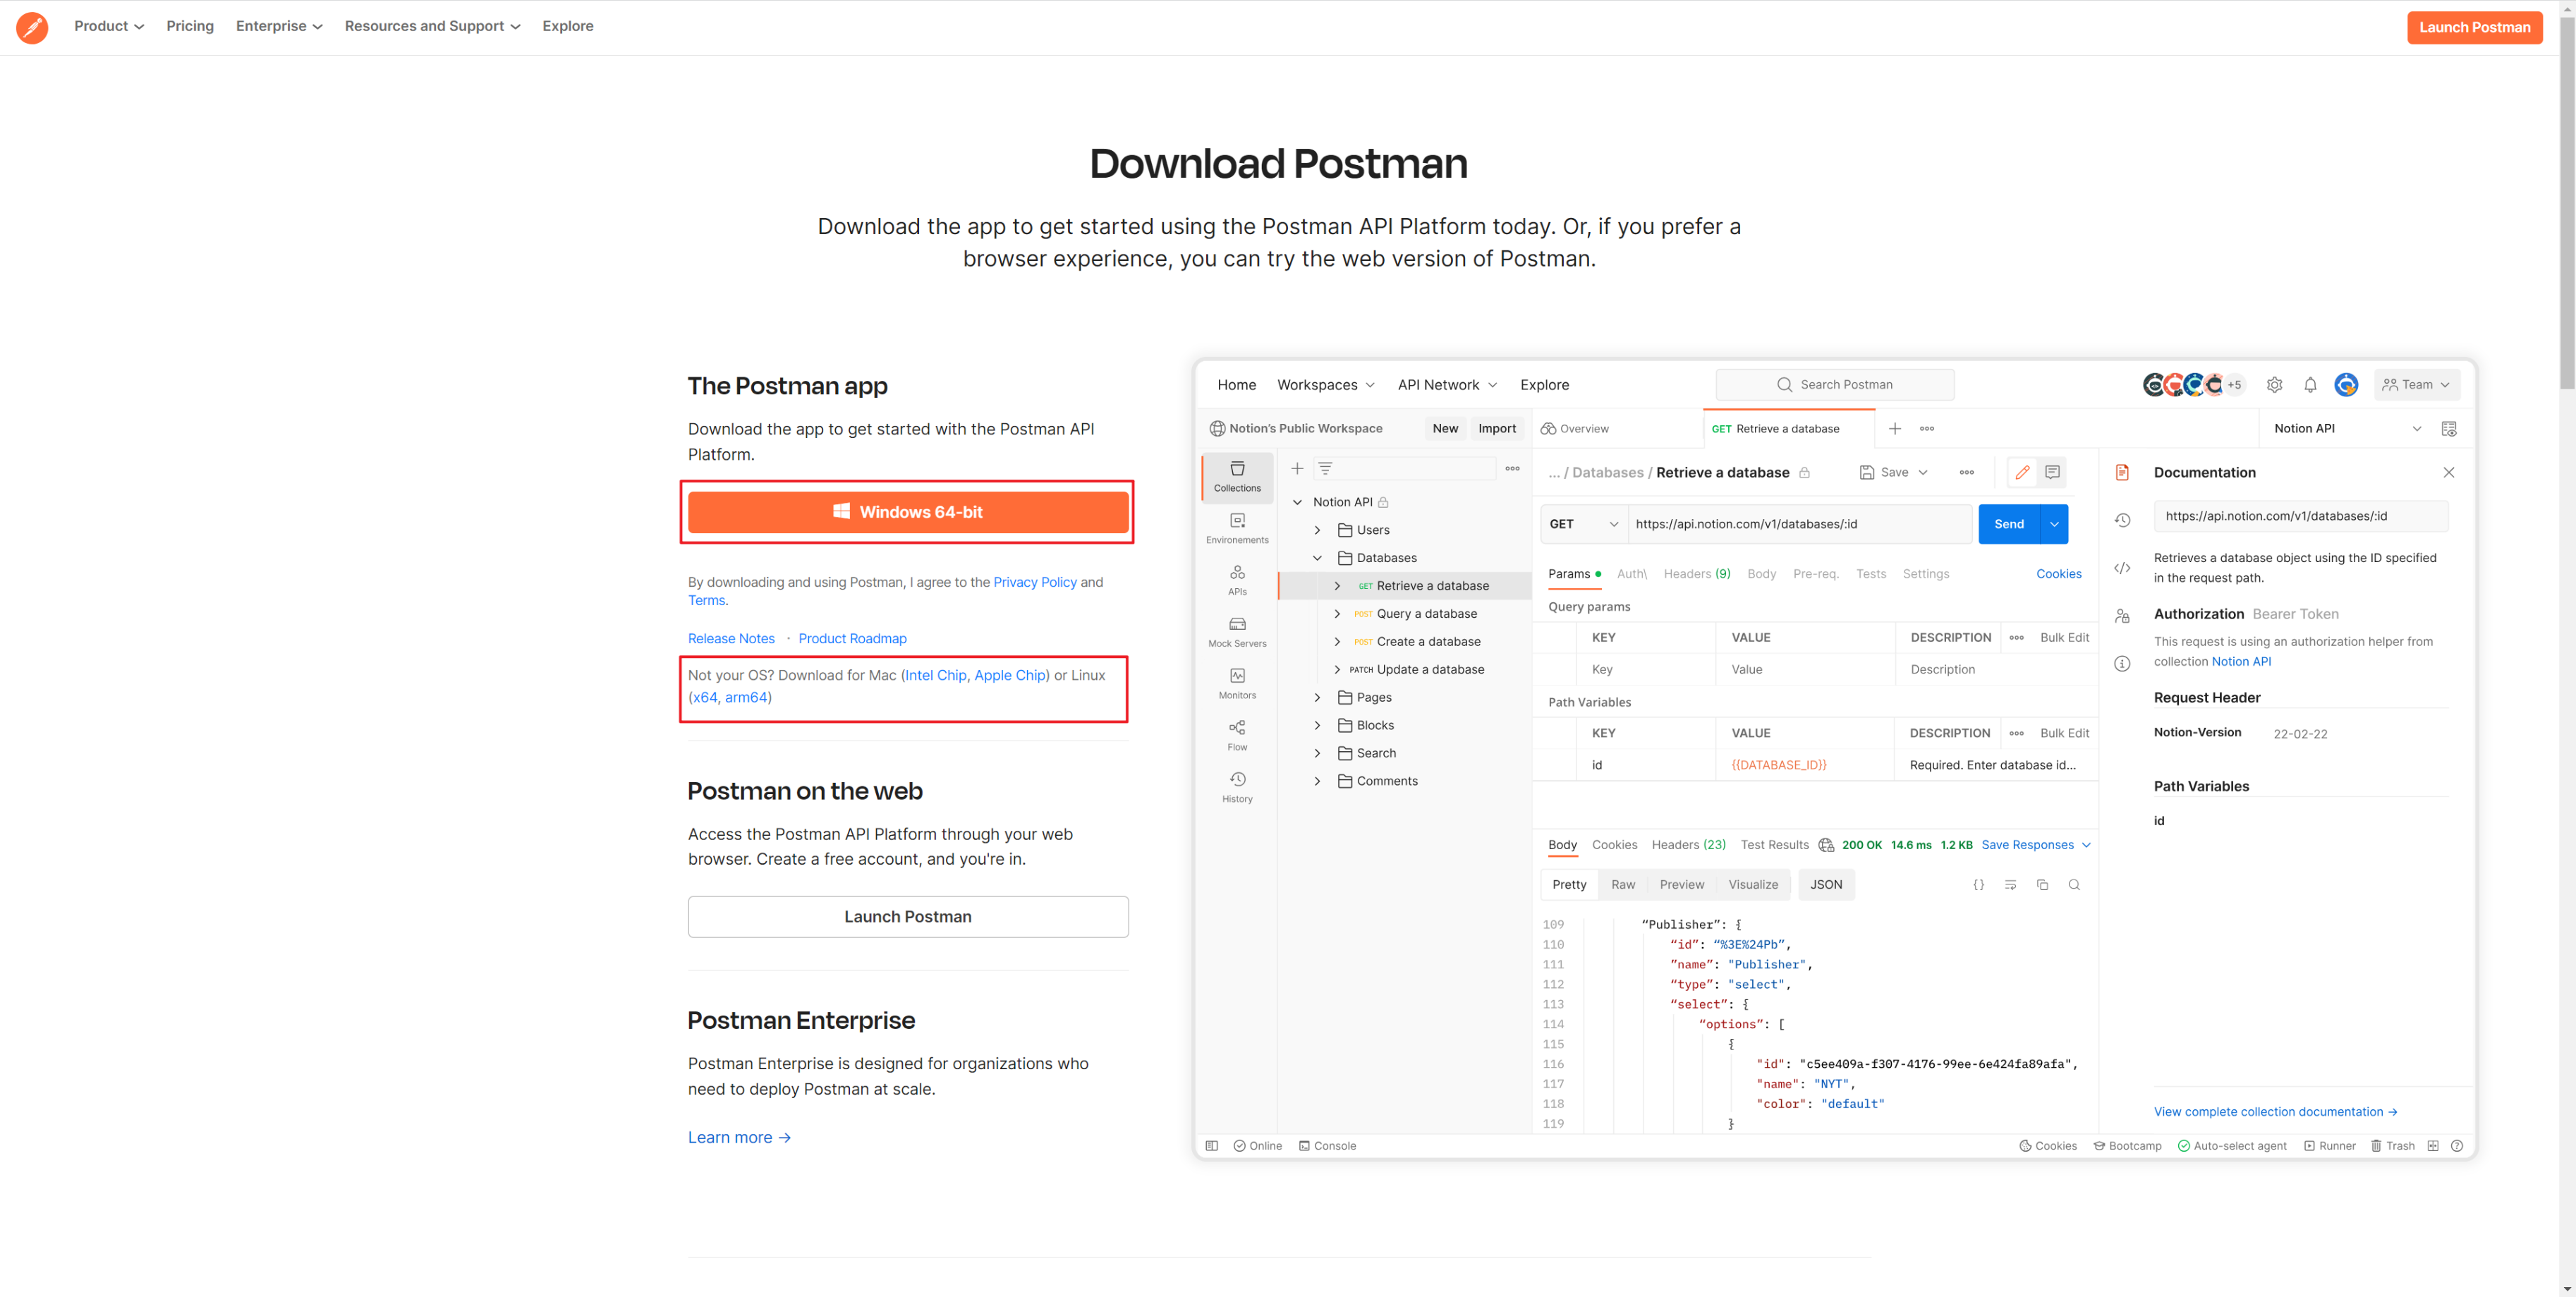Open the Product Roadmap link

pyautogui.click(x=852, y=639)
